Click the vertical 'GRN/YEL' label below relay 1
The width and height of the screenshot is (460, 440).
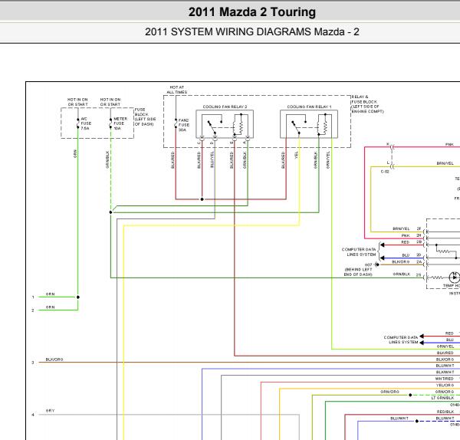(328, 160)
